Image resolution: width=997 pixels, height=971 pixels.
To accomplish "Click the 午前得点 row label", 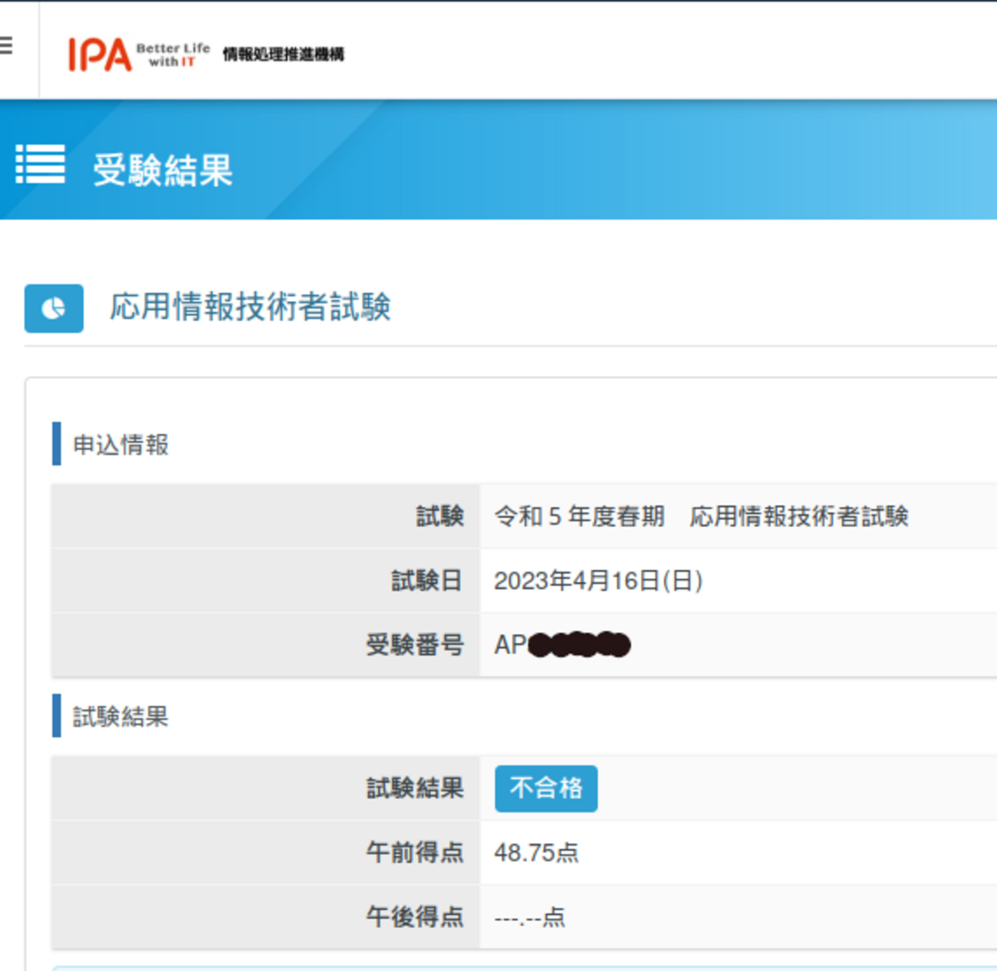I will pos(415,853).
